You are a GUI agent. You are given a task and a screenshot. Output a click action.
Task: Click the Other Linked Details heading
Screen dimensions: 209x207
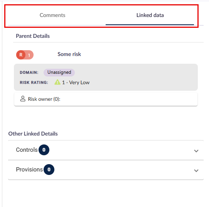(33, 134)
